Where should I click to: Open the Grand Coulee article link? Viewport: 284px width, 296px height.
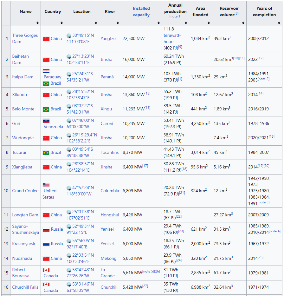(x=25, y=191)
